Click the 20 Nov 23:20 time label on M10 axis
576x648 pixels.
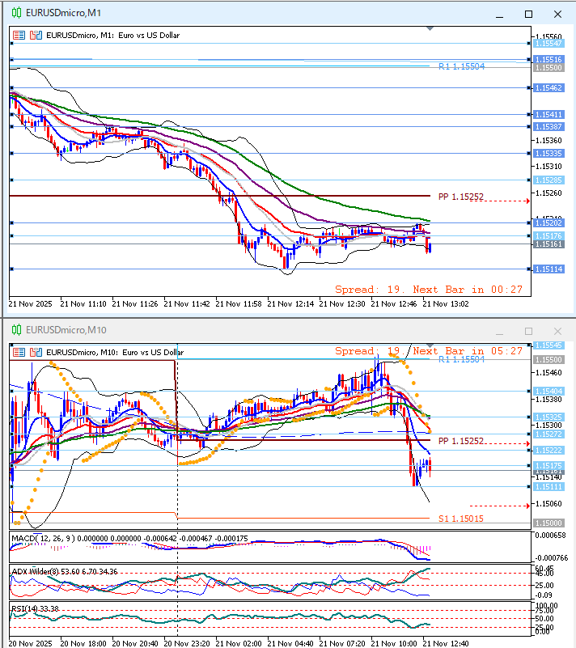click(186, 643)
